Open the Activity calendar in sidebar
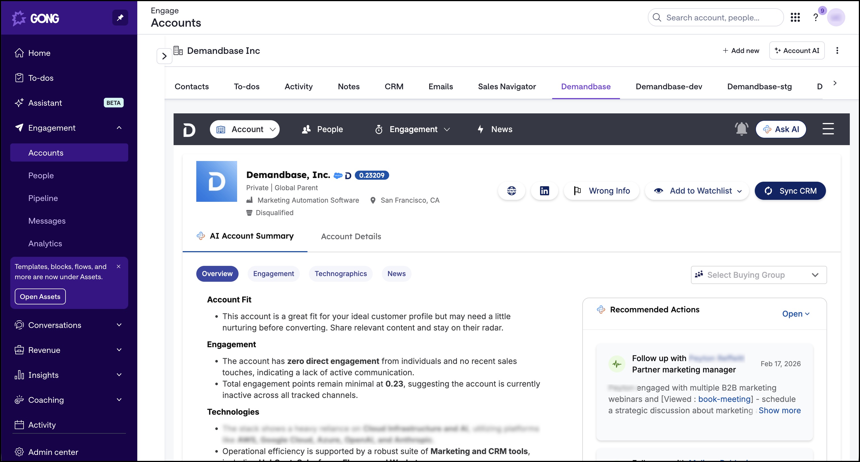The height and width of the screenshot is (462, 860). coord(35,425)
